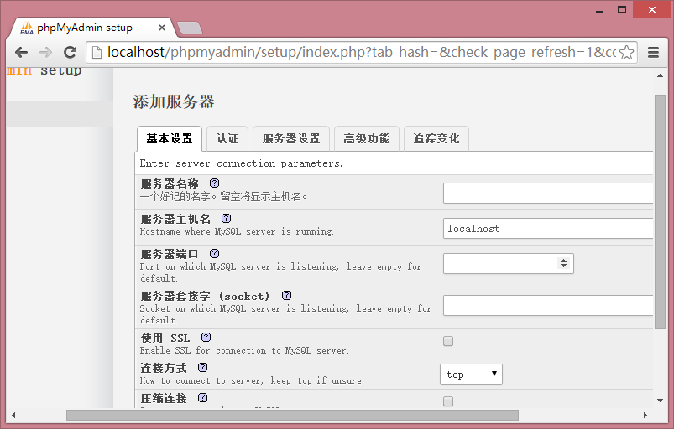
Task: Click help icon next to 服务器端口
Action: click(214, 254)
